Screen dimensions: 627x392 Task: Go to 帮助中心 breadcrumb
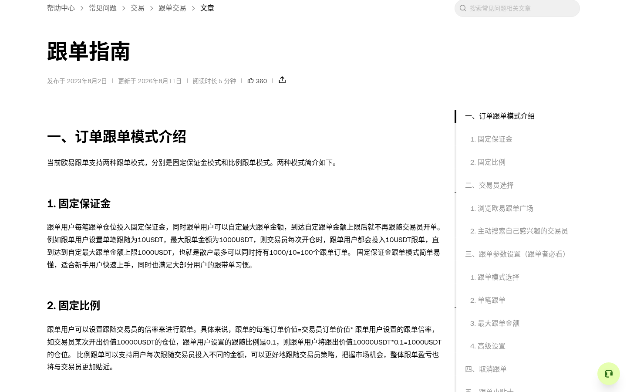(61, 8)
